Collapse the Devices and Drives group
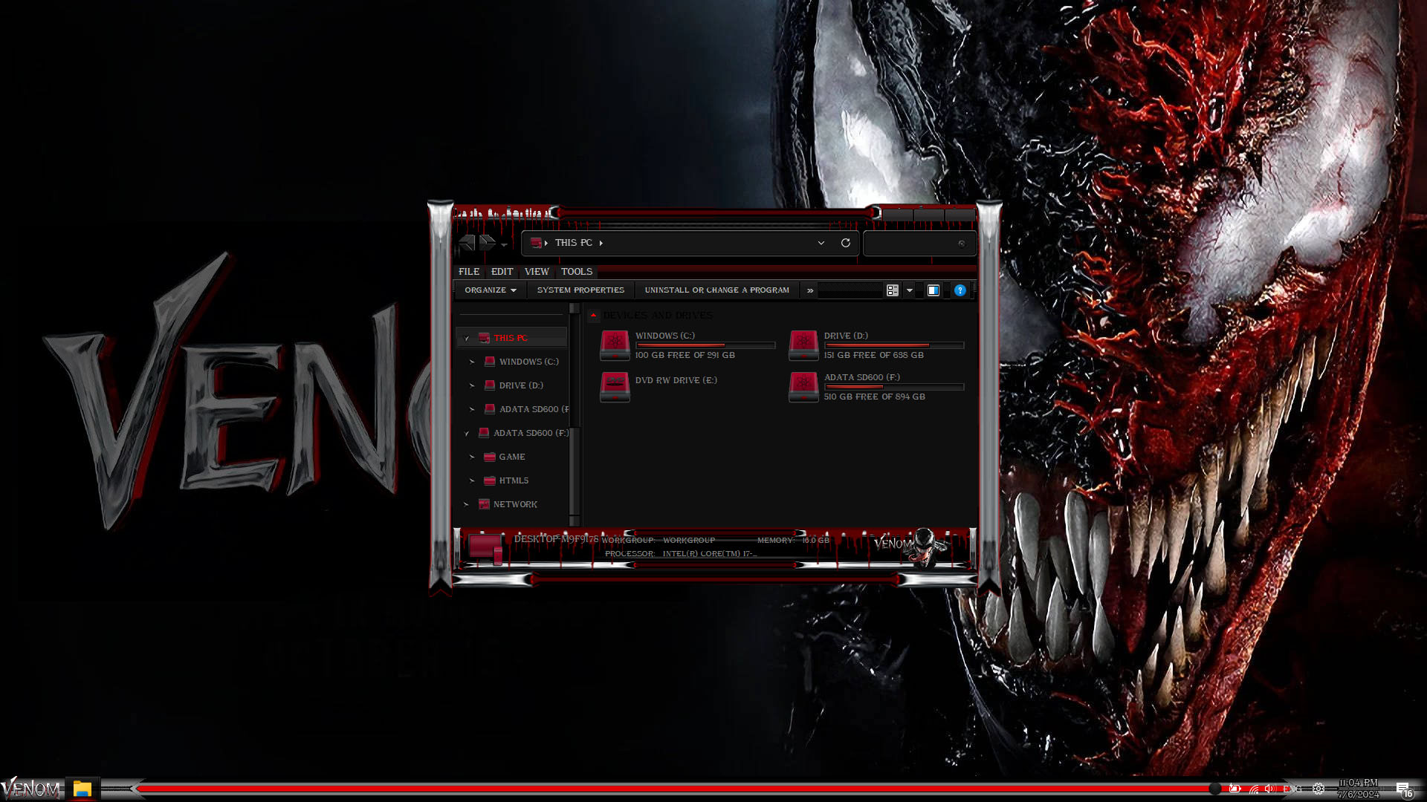The height and width of the screenshot is (802, 1427). (x=593, y=315)
